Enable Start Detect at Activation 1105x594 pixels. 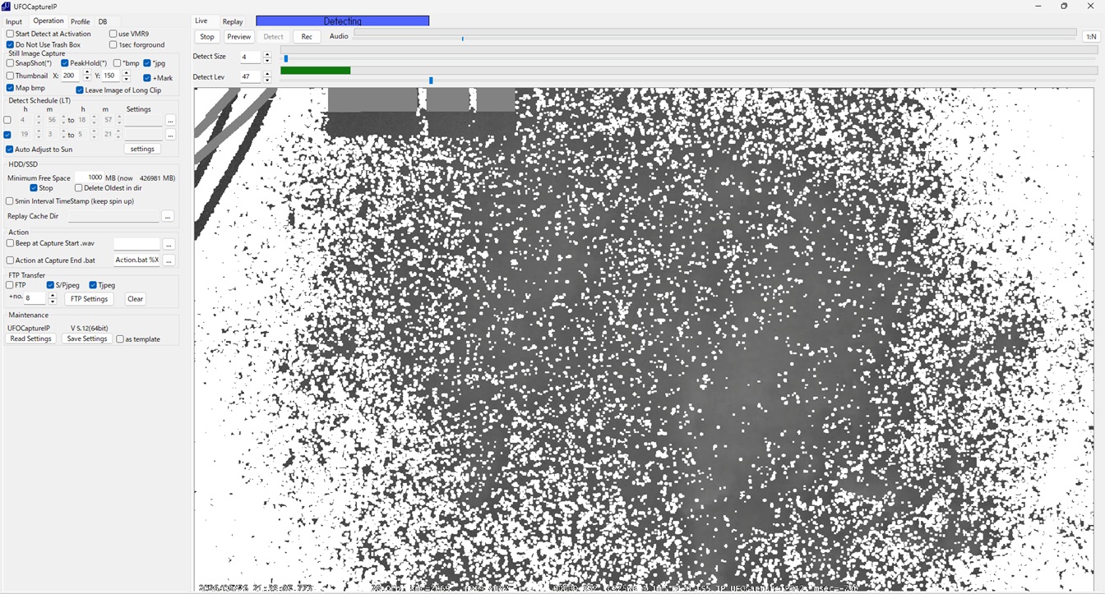[x=10, y=34]
